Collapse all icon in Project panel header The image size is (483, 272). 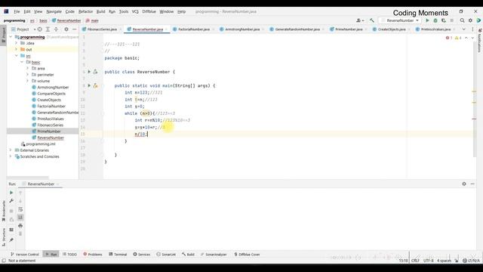point(56,29)
